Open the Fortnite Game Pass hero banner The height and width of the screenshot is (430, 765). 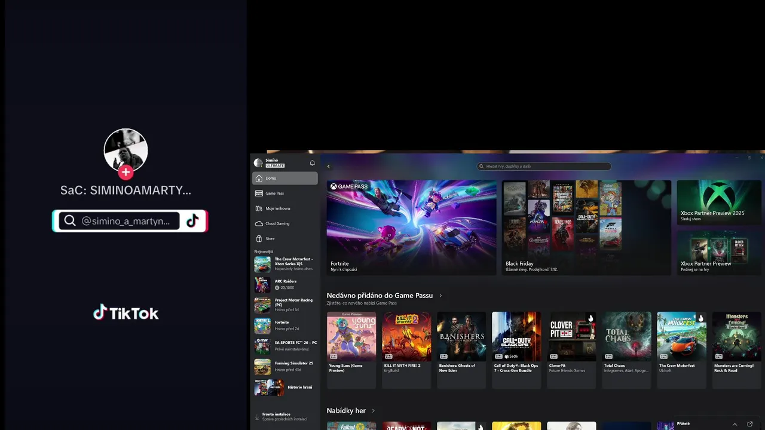pos(411,228)
